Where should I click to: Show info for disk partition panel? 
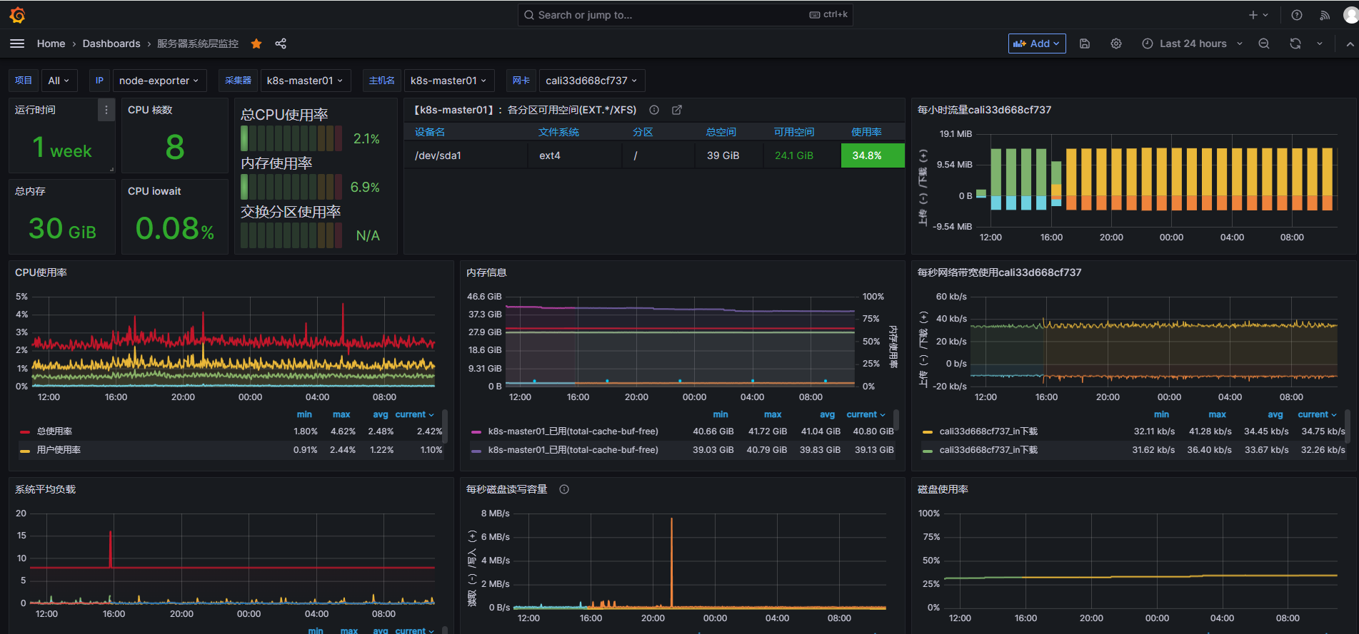pyautogui.click(x=654, y=110)
